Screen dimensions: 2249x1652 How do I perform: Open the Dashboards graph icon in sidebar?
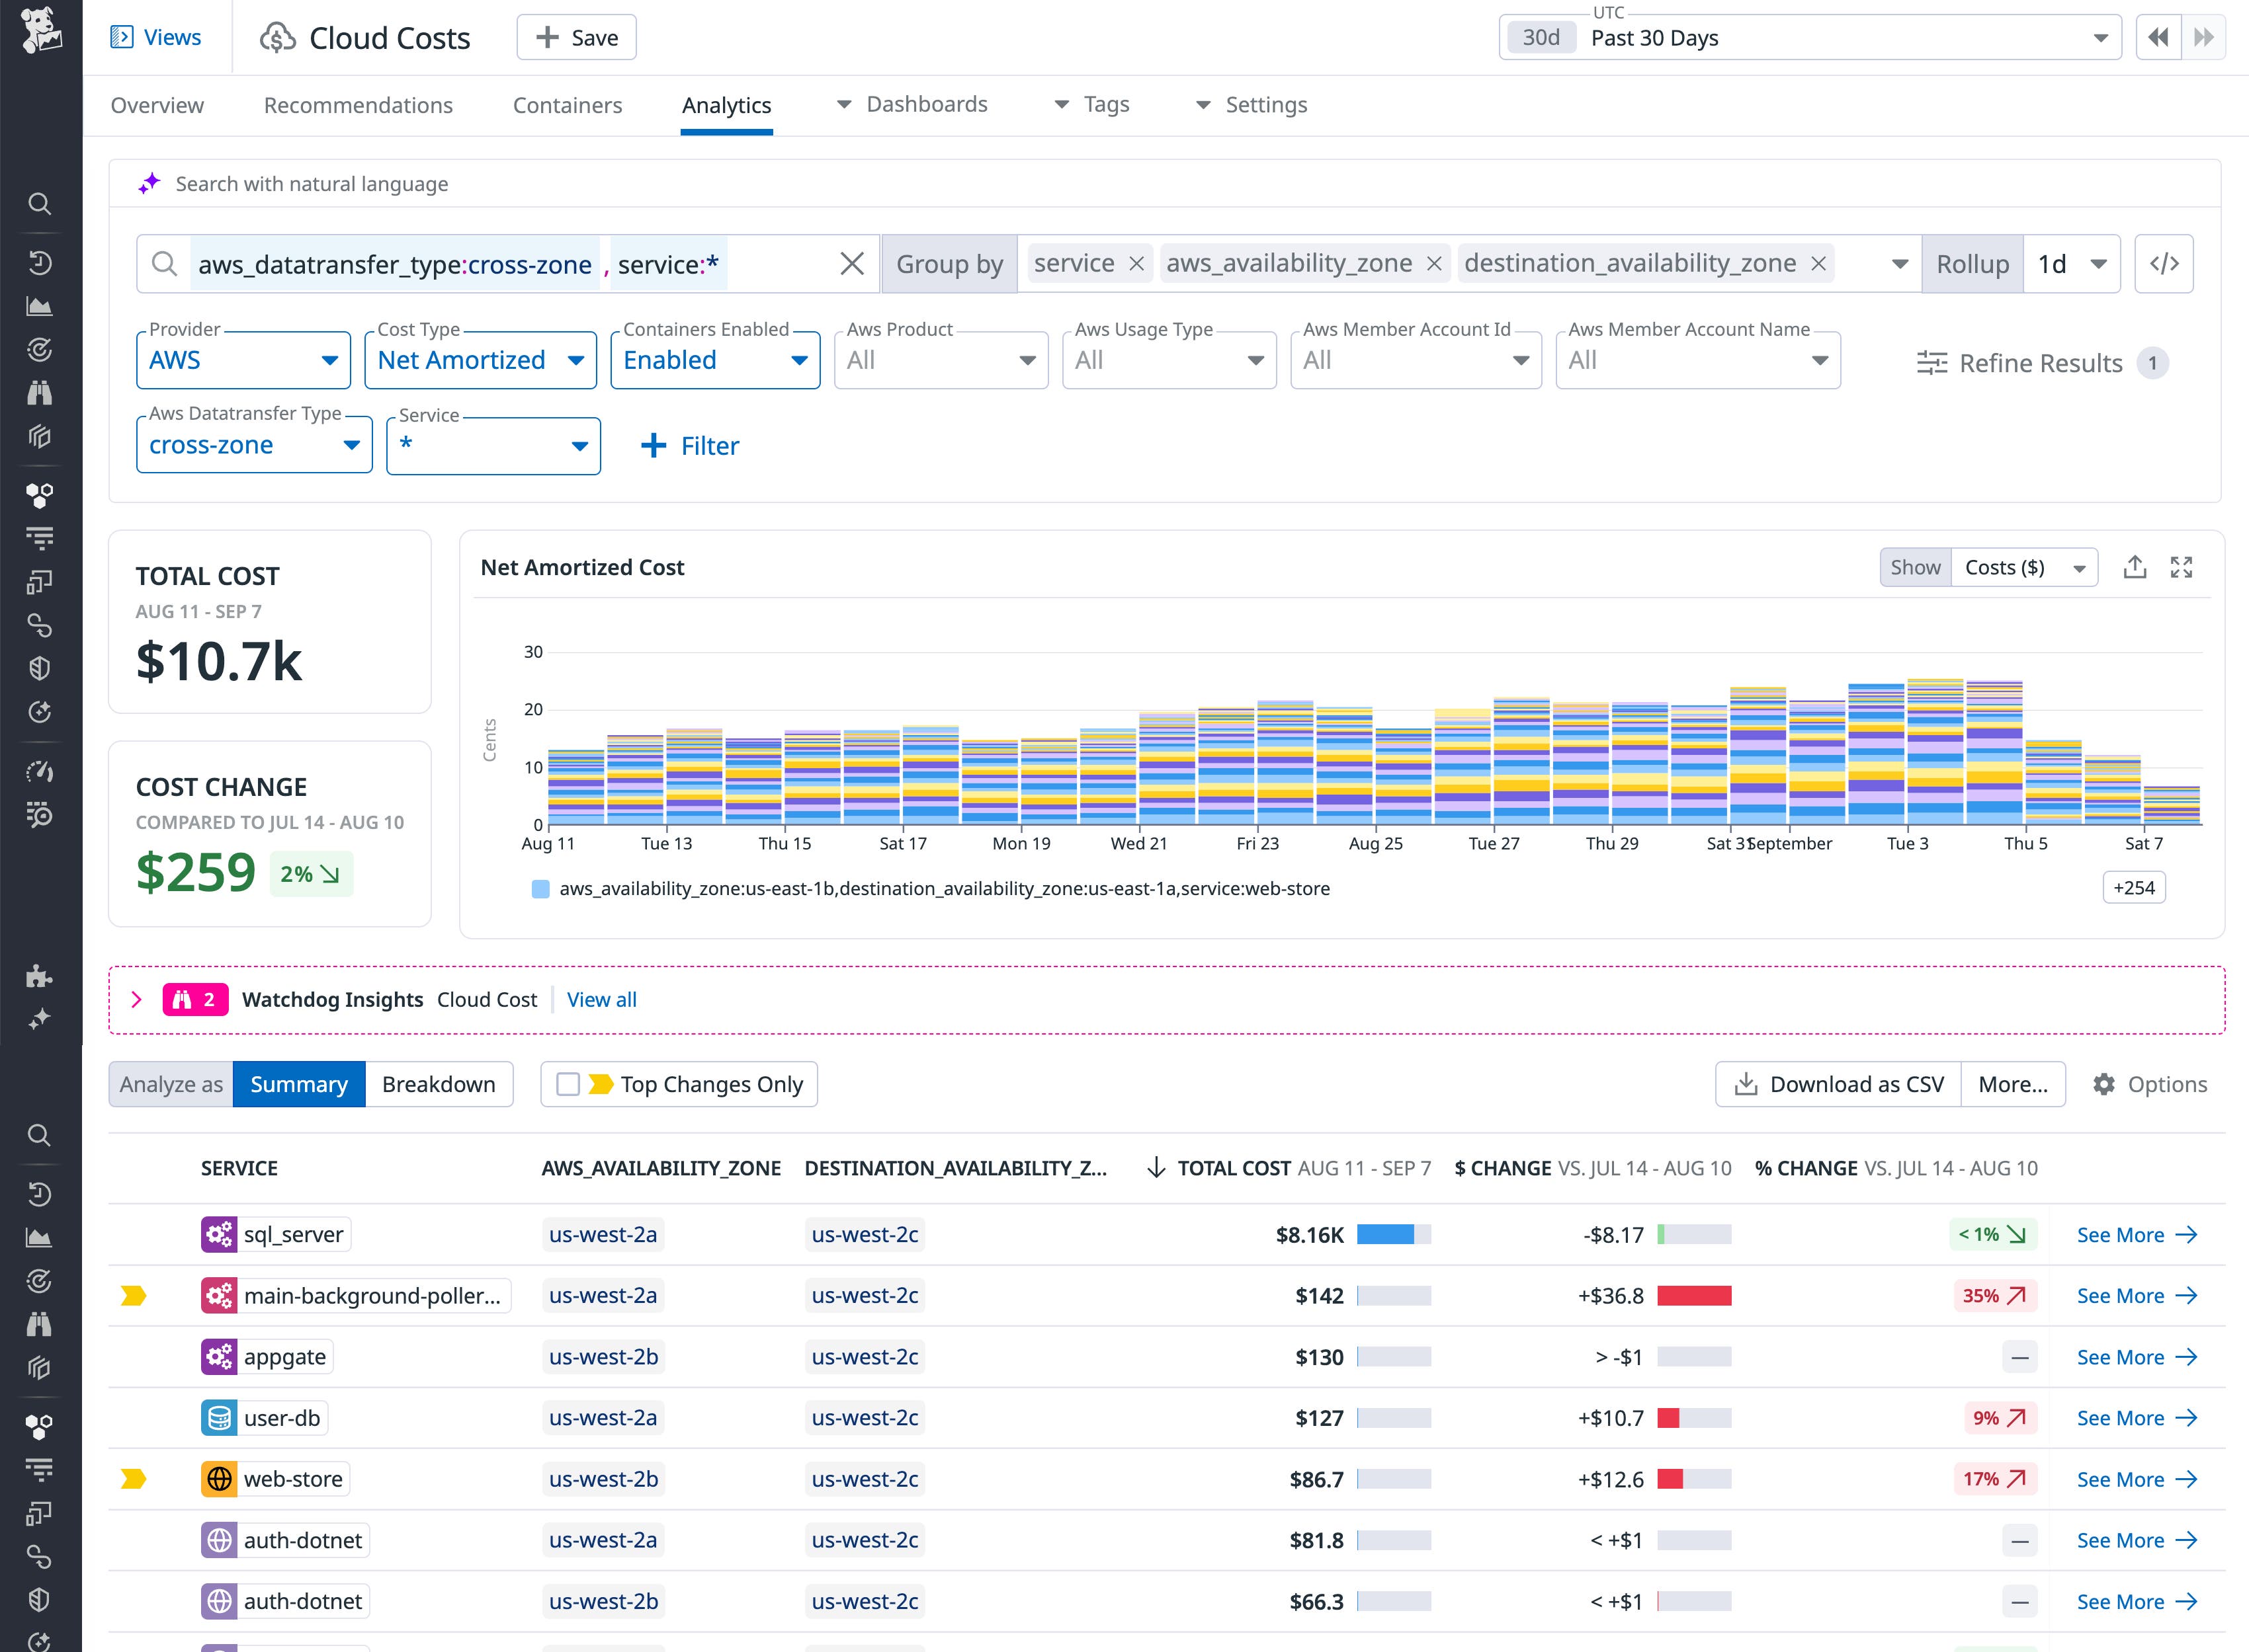point(40,306)
